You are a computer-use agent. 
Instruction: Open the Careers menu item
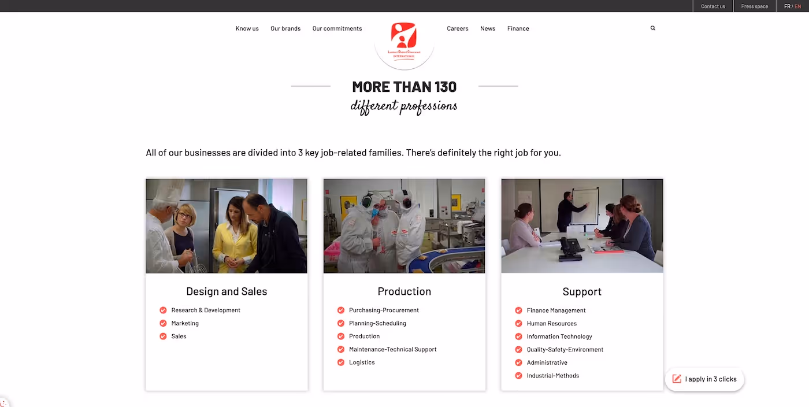(x=457, y=28)
